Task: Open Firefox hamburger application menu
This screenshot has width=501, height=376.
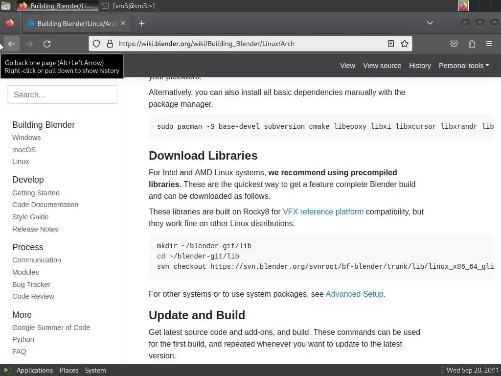Action: tap(489, 44)
